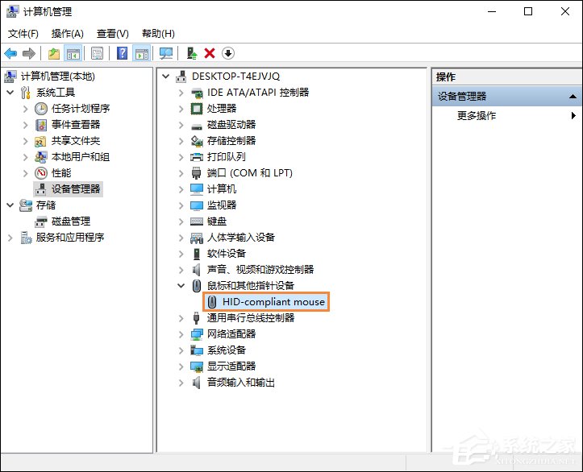The image size is (583, 472).
Task: Select the 监视器 device category
Action: tap(222, 205)
